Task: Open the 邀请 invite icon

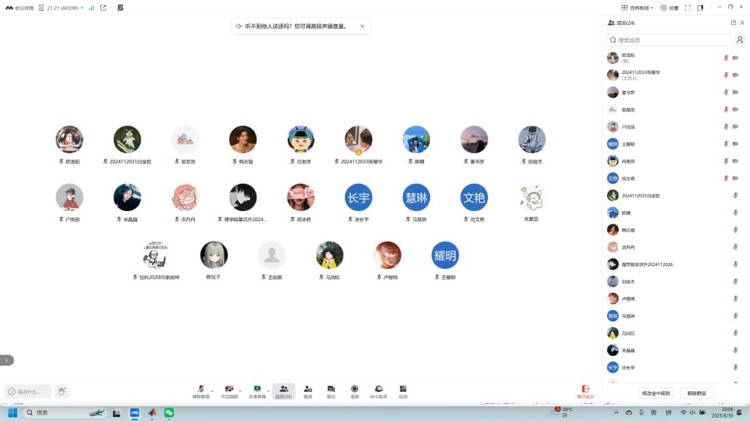Action: (308, 390)
